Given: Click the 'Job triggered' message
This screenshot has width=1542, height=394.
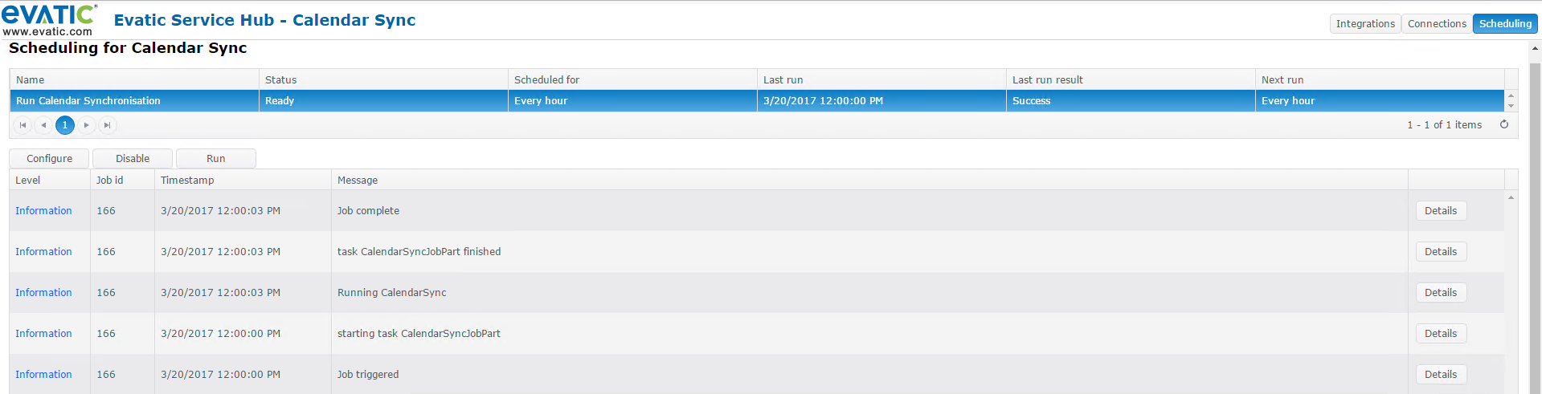Looking at the screenshot, I should (368, 375).
